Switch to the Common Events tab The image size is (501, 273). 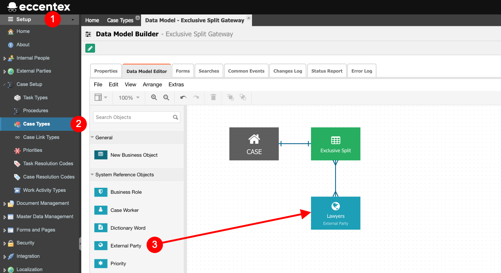pos(246,71)
